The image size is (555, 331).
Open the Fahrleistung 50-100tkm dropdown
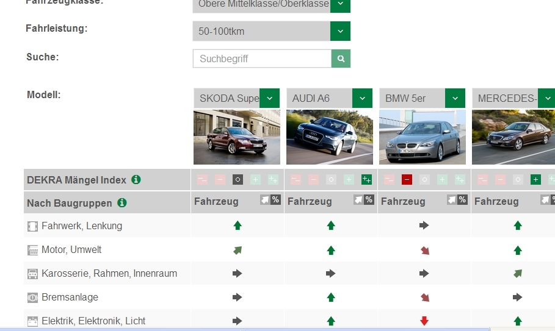point(340,31)
